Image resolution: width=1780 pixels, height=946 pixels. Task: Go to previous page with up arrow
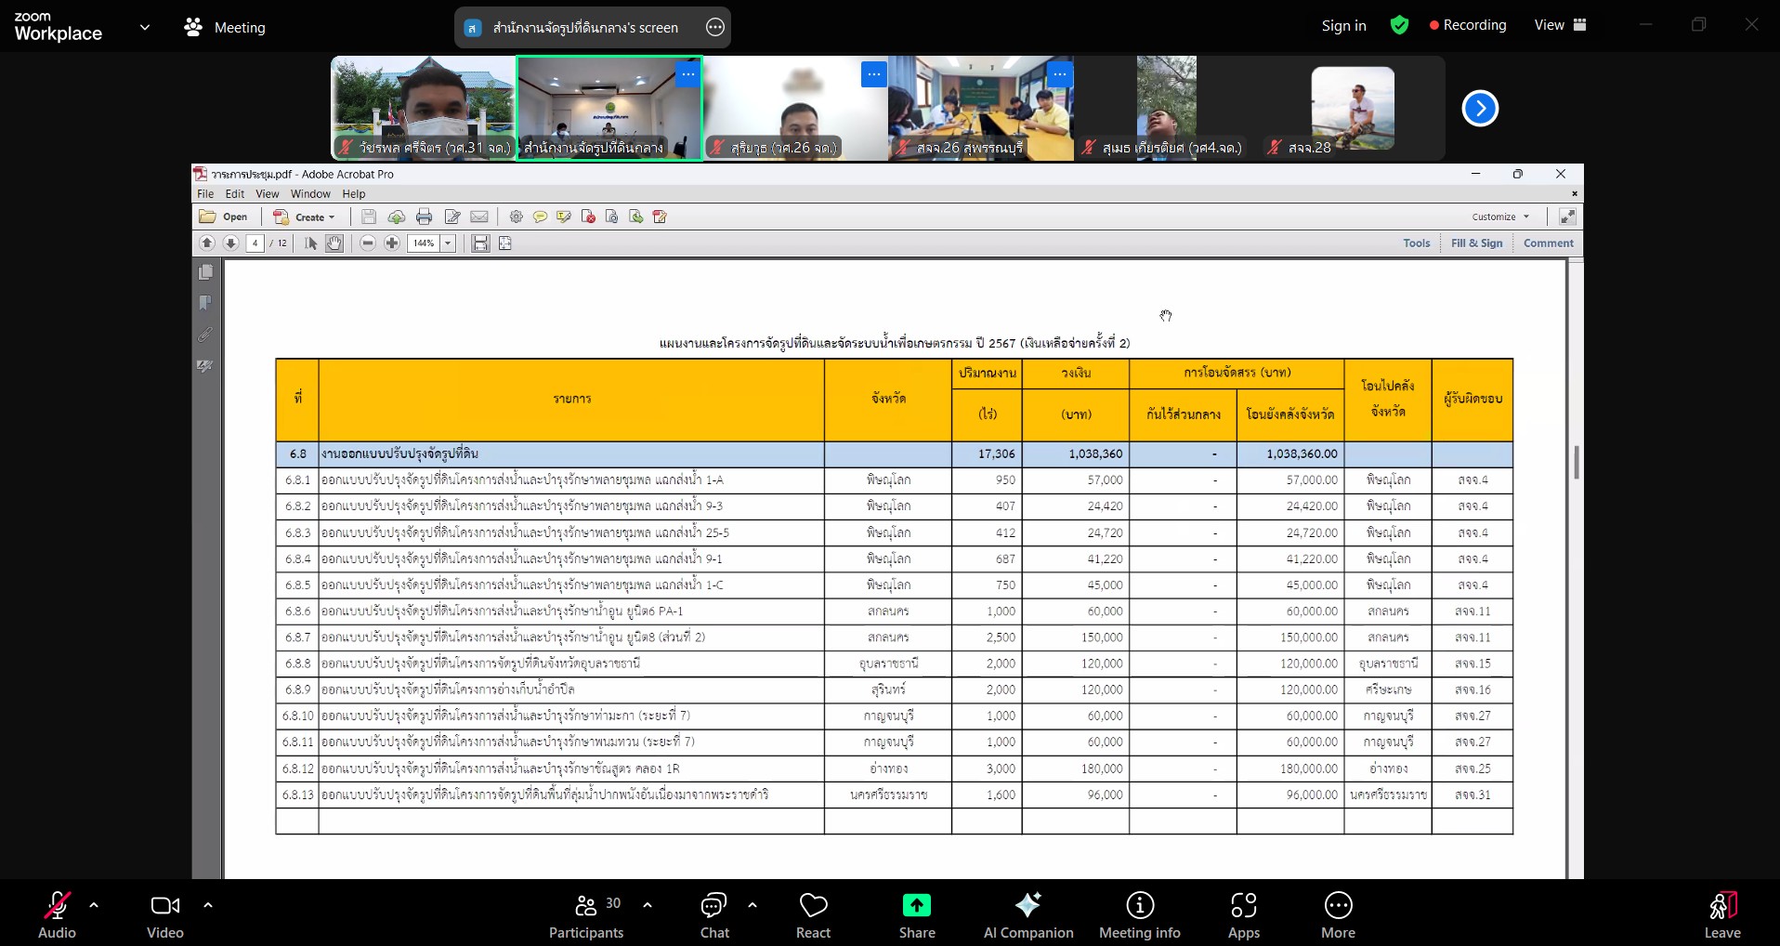[x=207, y=243]
